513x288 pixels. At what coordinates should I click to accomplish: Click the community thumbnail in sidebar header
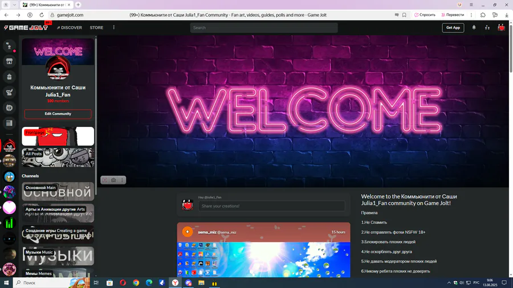(58, 68)
